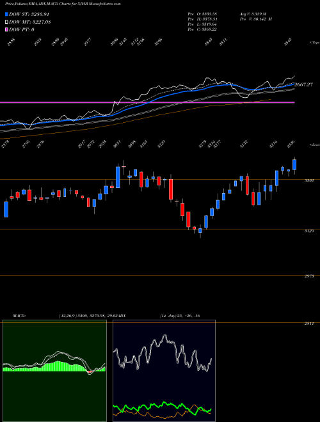This screenshot has width=320, height=422.
Task: Click the 3392 price level label
Action: pyautogui.click(x=309, y=181)
